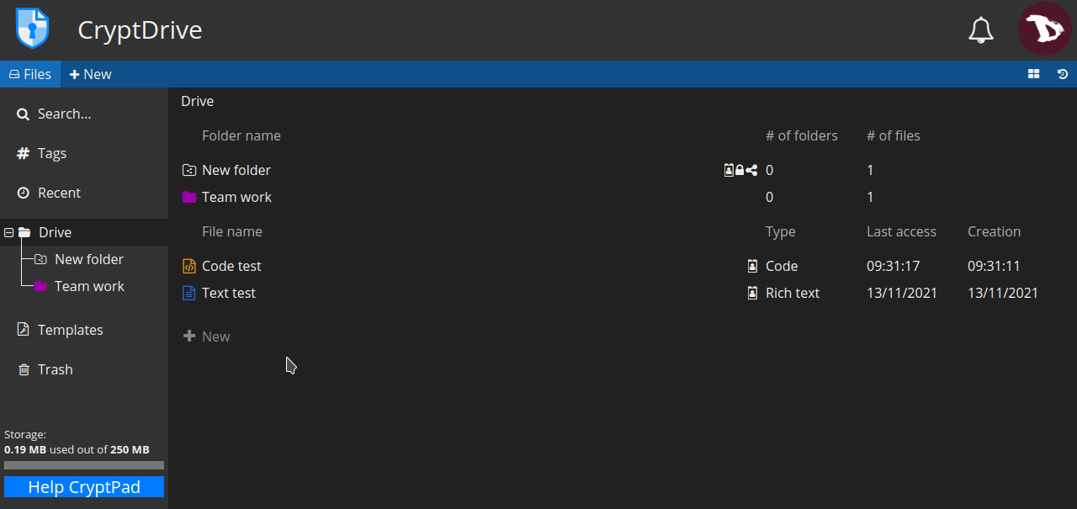Click owner badge icon beside Code test
Viewport: 1077px width, 509px height.
(752, 266)
